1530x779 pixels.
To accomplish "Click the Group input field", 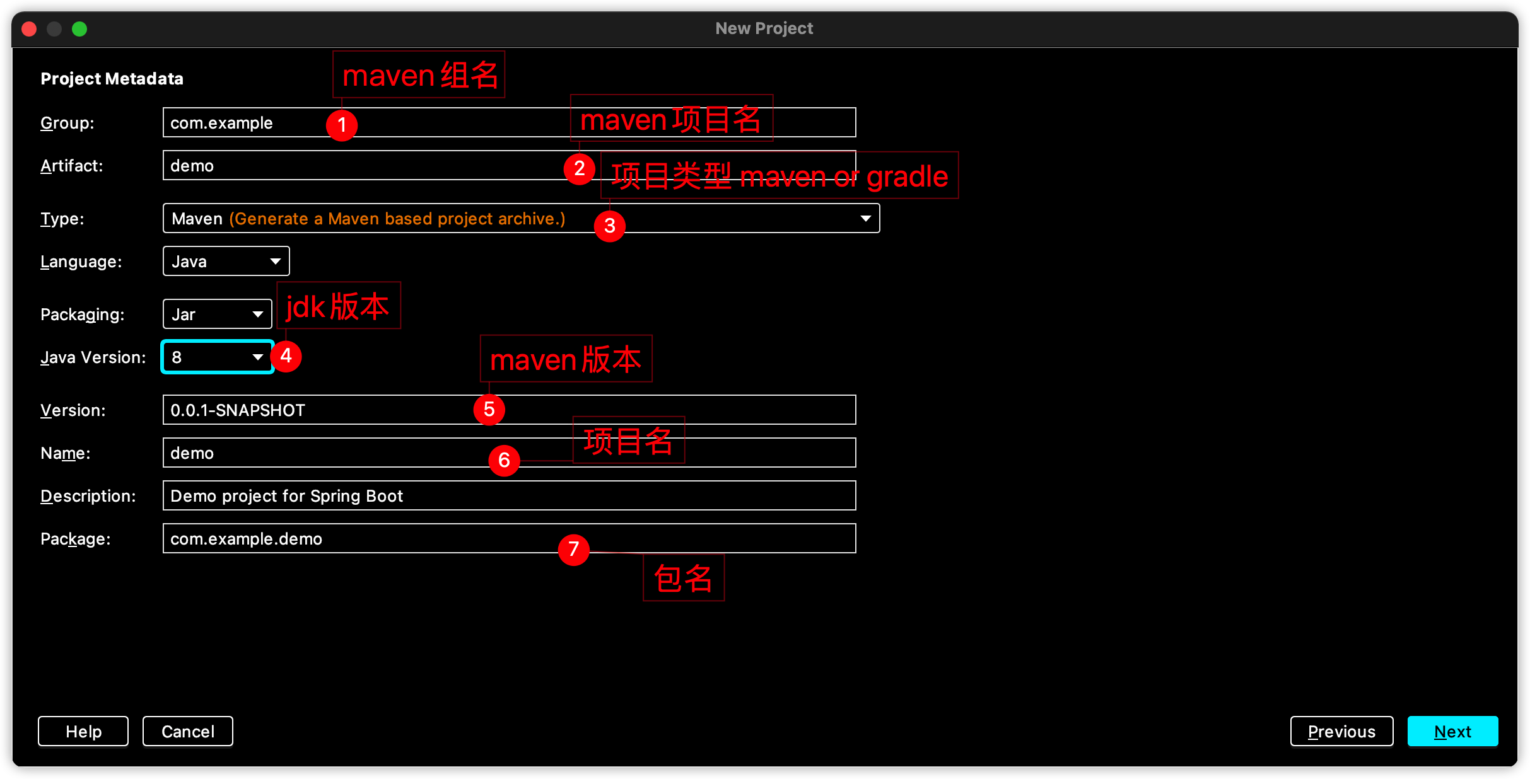I will (509, 122).
